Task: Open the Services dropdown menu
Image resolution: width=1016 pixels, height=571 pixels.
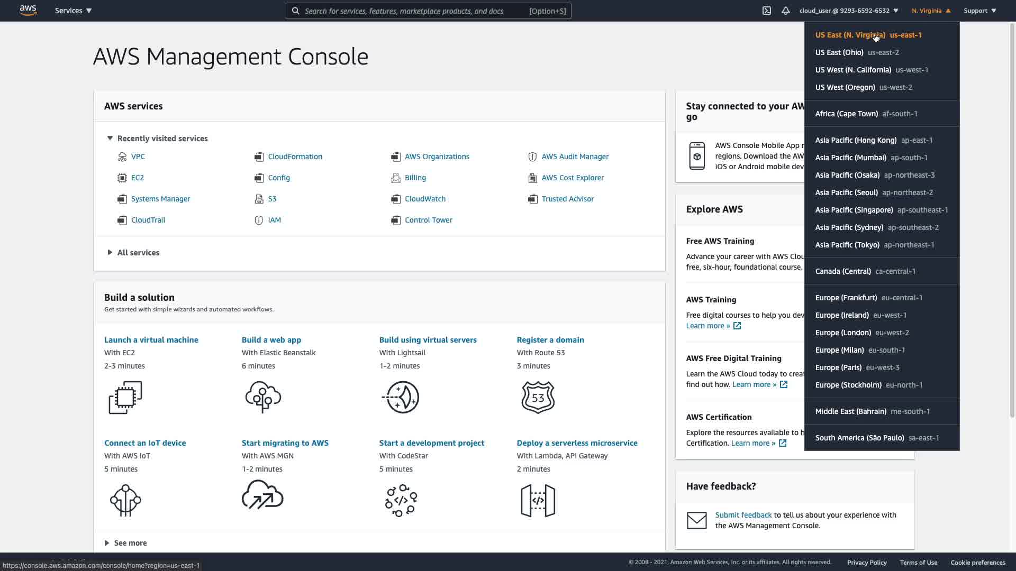Action: [x=73, y=11]
